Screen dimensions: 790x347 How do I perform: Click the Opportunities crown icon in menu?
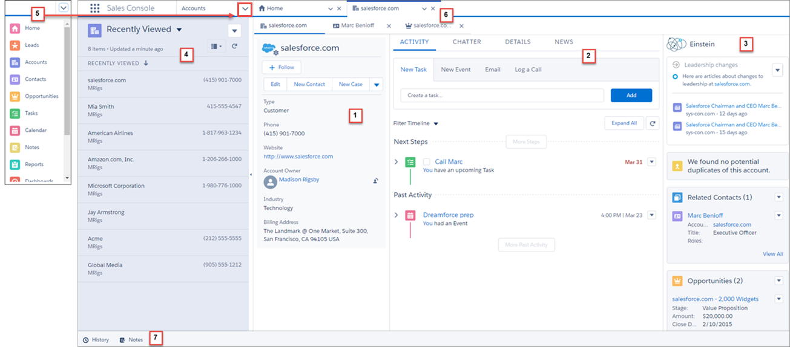(15, 96)
